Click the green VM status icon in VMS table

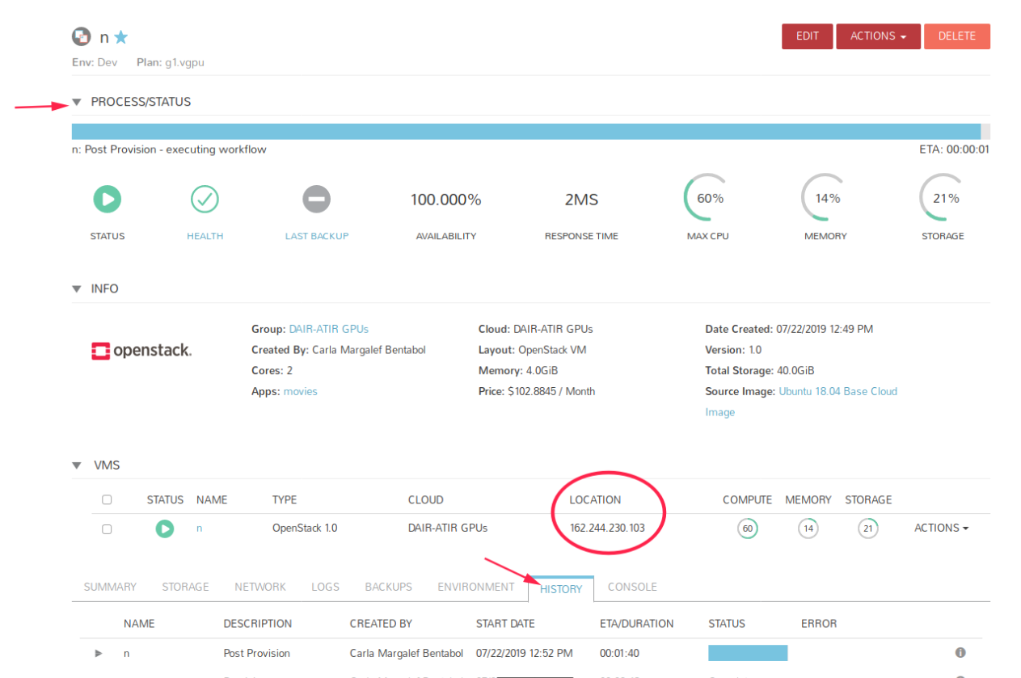coord(165,529)
